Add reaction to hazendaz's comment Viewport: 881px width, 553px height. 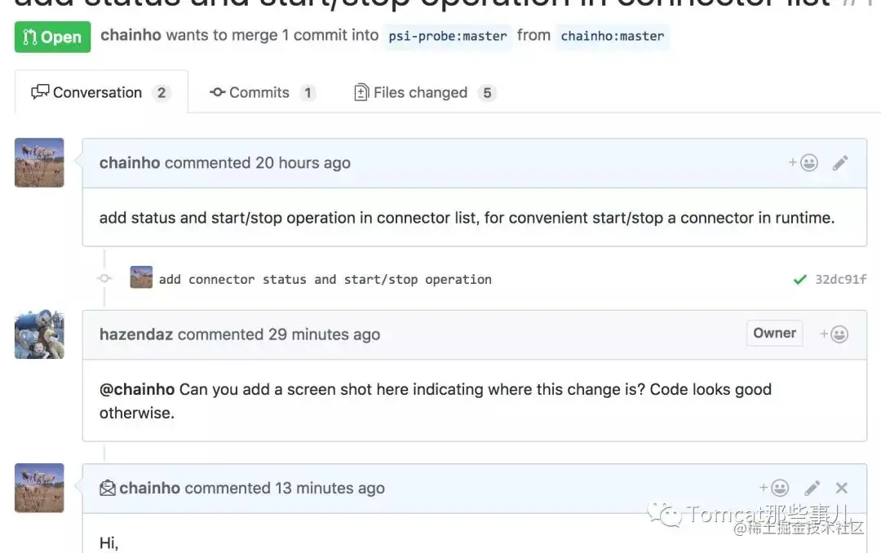(835, 334)
